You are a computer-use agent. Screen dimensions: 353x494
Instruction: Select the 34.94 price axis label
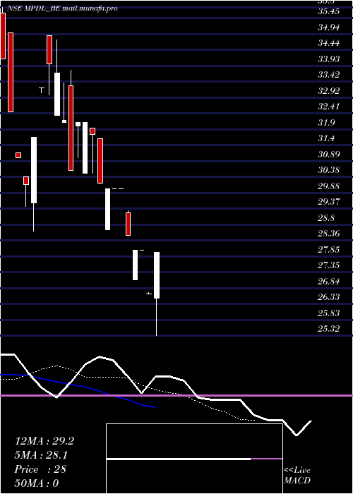pos(329,28)
